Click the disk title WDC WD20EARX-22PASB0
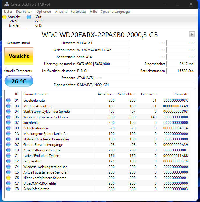 pos(100,35)
